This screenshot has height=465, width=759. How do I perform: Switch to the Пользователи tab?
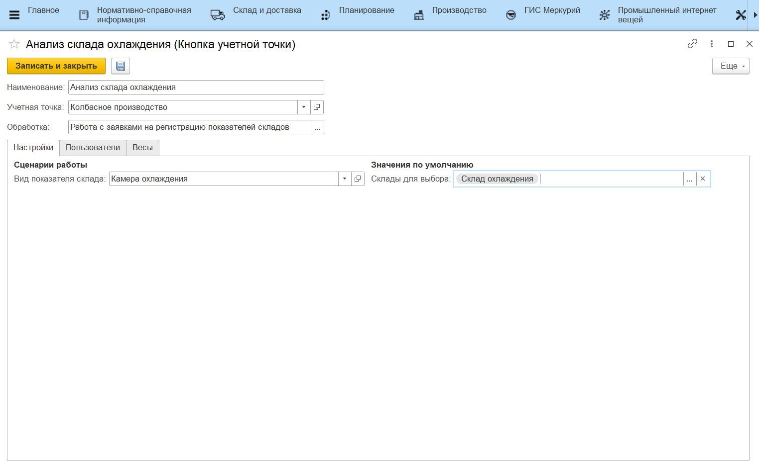pos(93,148)
